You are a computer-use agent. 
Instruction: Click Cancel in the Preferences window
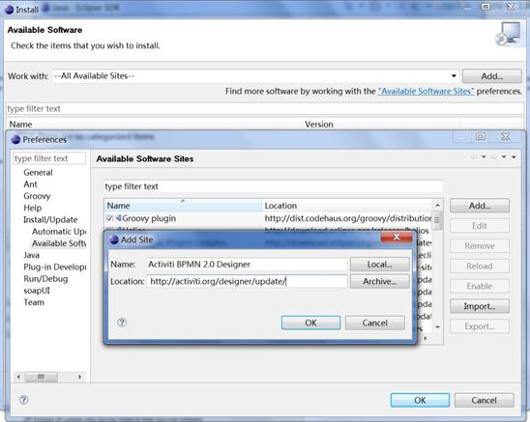point(484,400)
